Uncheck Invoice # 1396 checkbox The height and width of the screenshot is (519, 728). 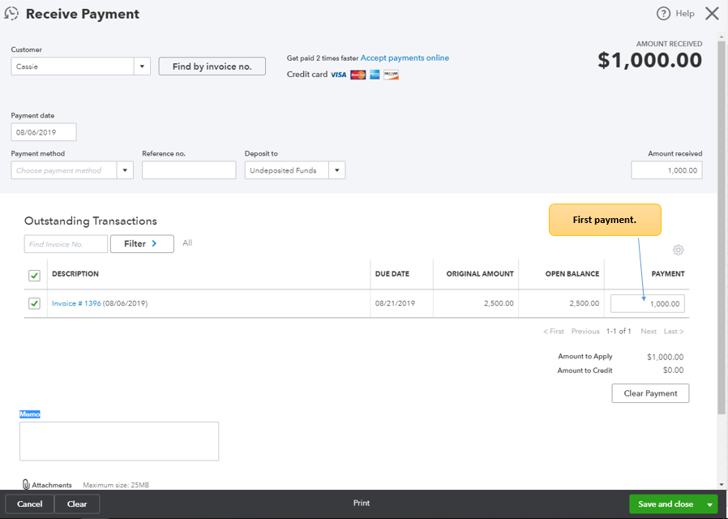[x=34, y=303]
